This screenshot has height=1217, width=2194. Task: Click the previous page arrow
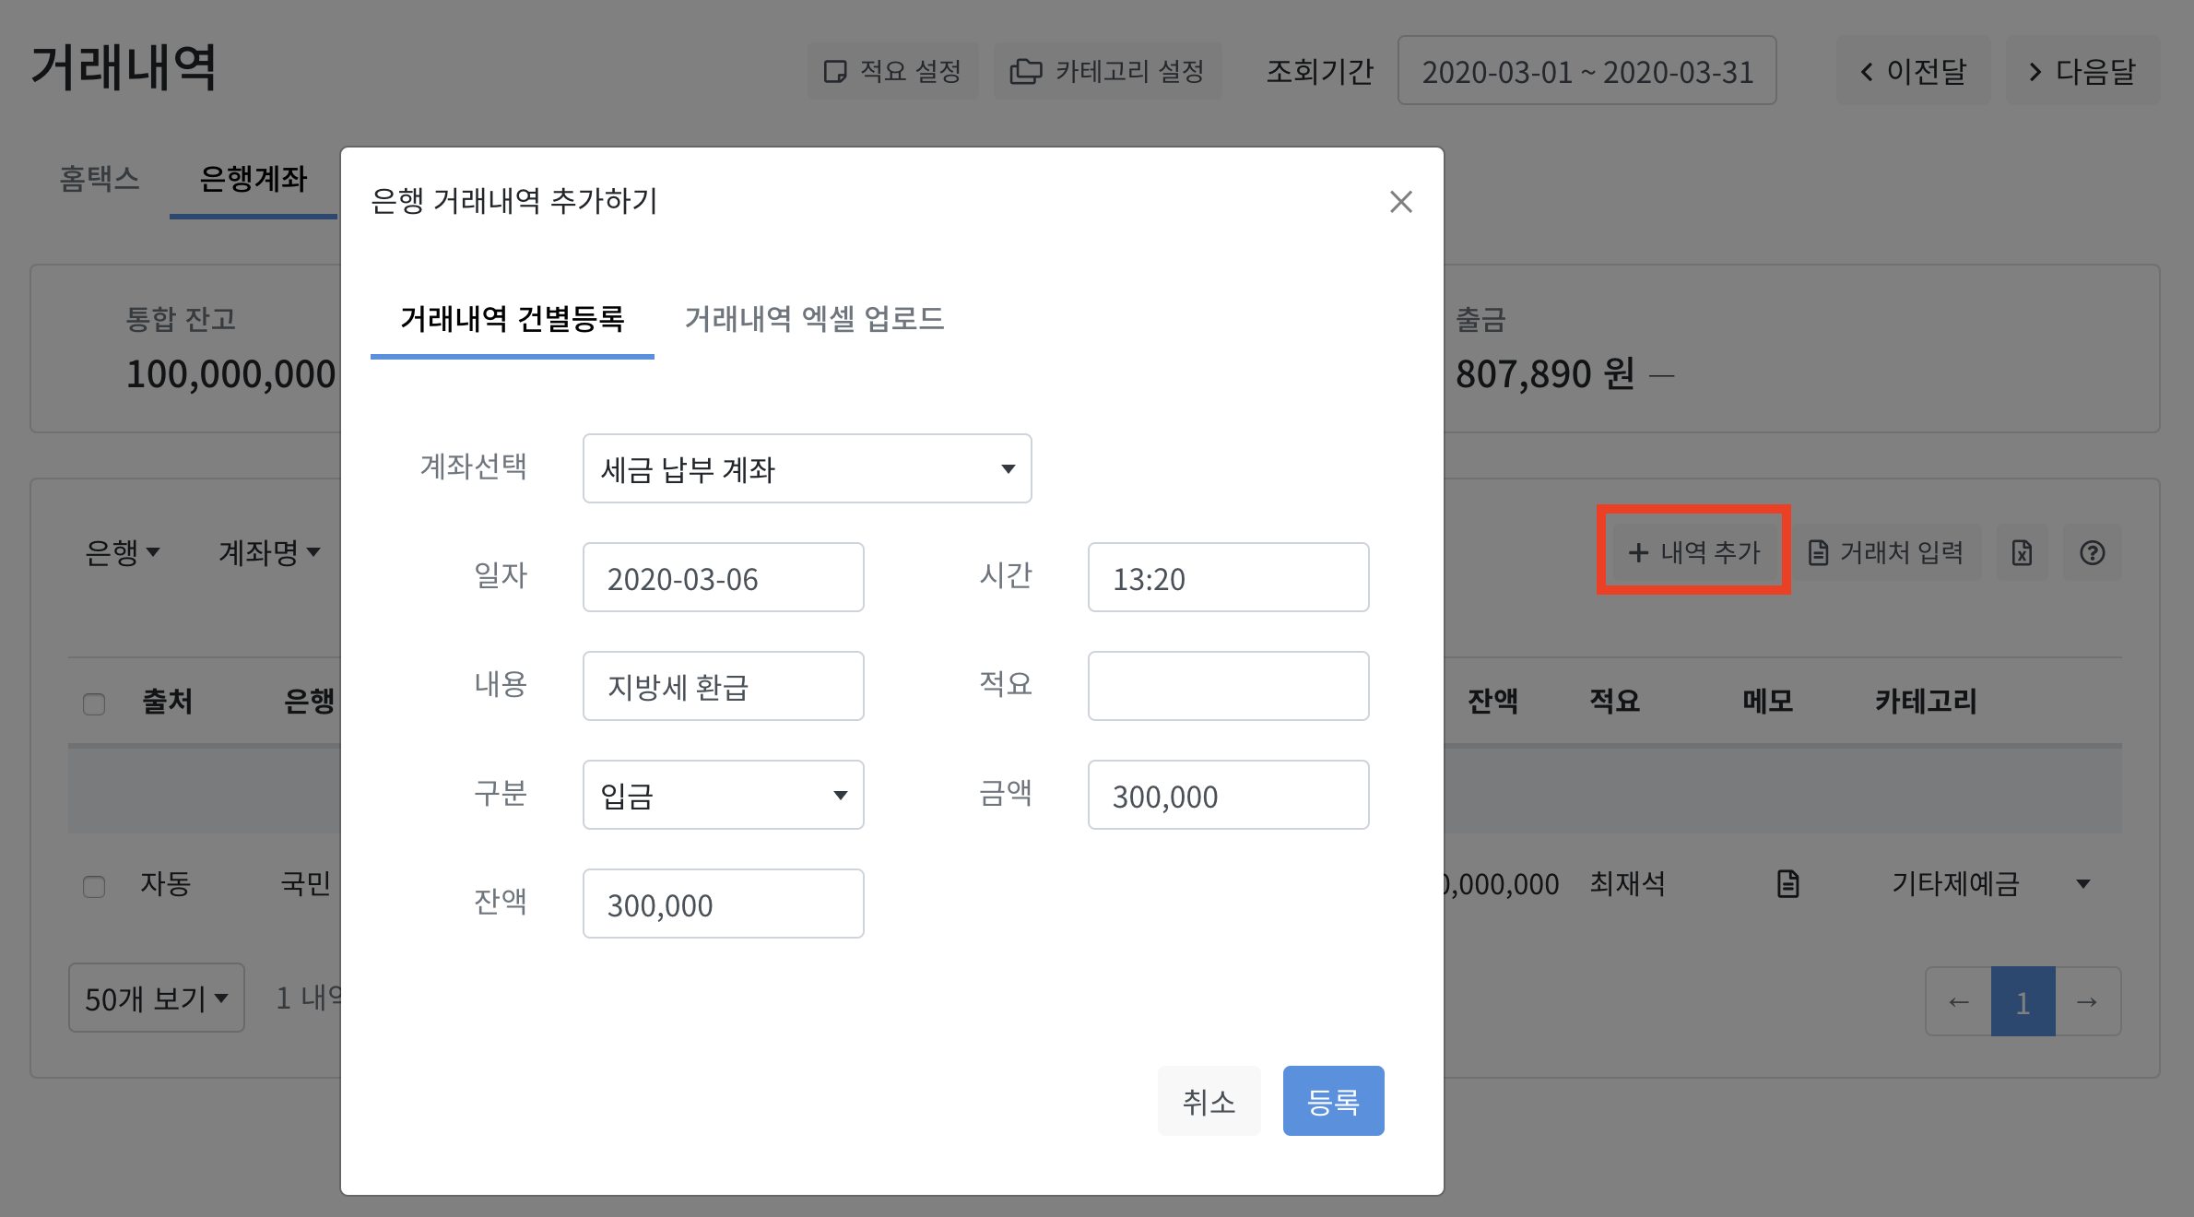(1958, 1001)
